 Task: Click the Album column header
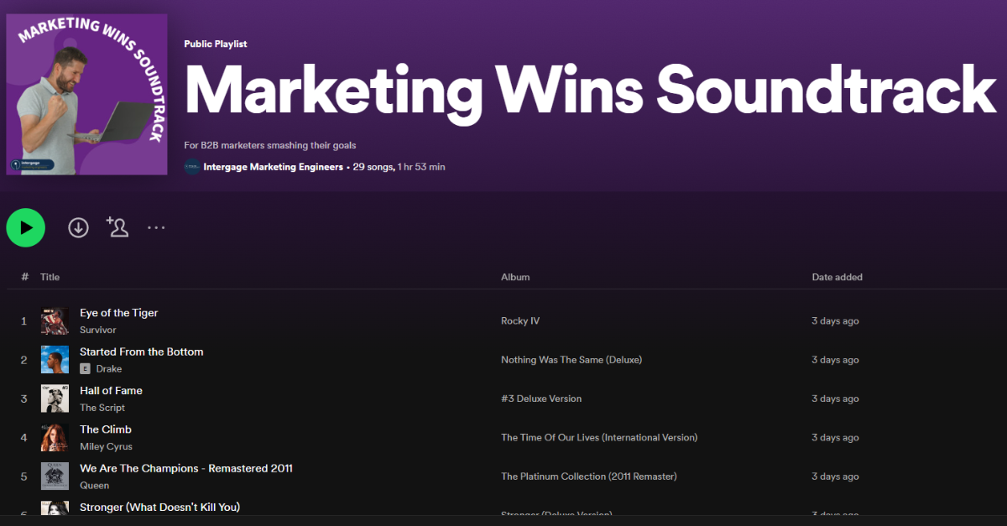pyautogui.click(x=515, y=277)
